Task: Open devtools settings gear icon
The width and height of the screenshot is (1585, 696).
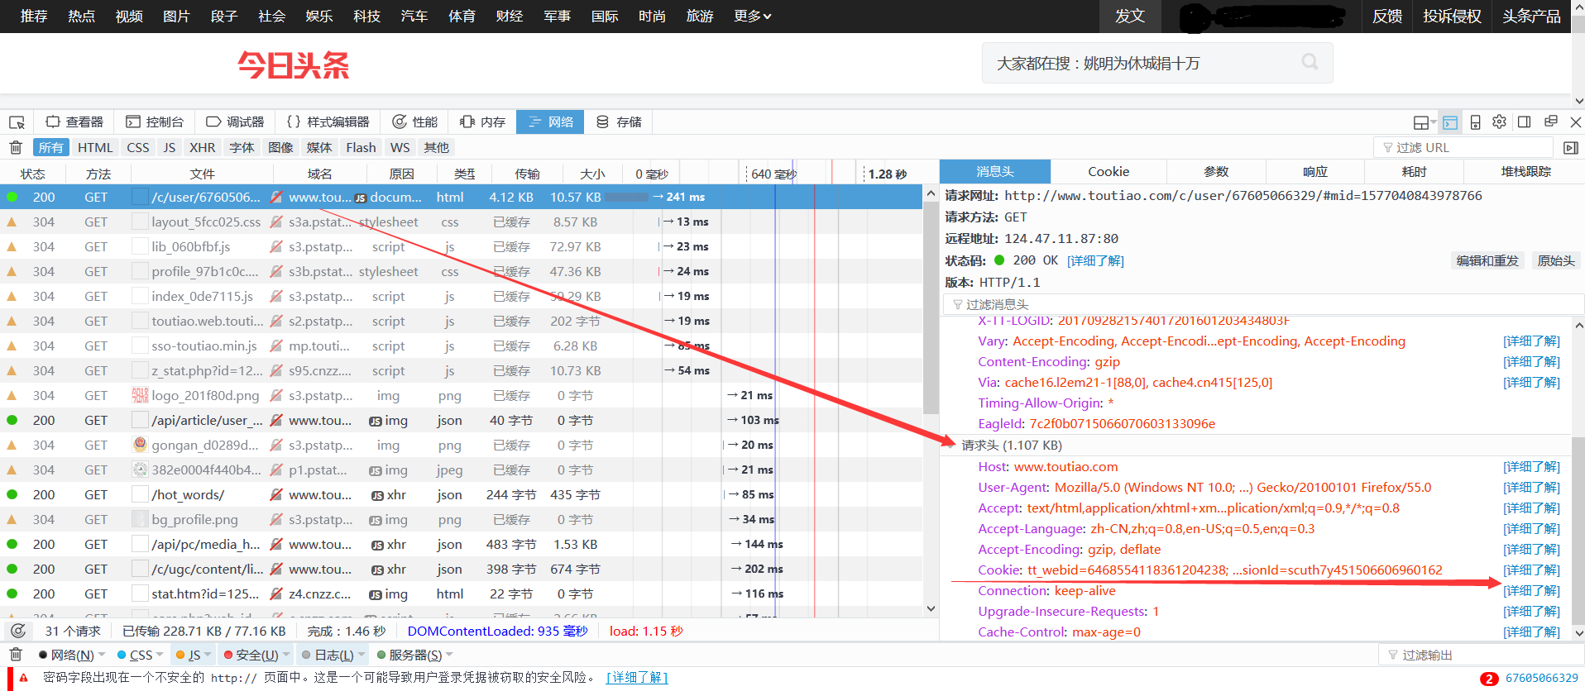Action: click(1499, 122)
